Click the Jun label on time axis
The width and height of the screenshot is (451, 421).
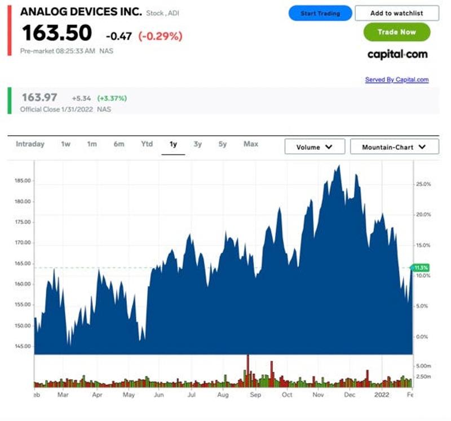pos(159,395)
